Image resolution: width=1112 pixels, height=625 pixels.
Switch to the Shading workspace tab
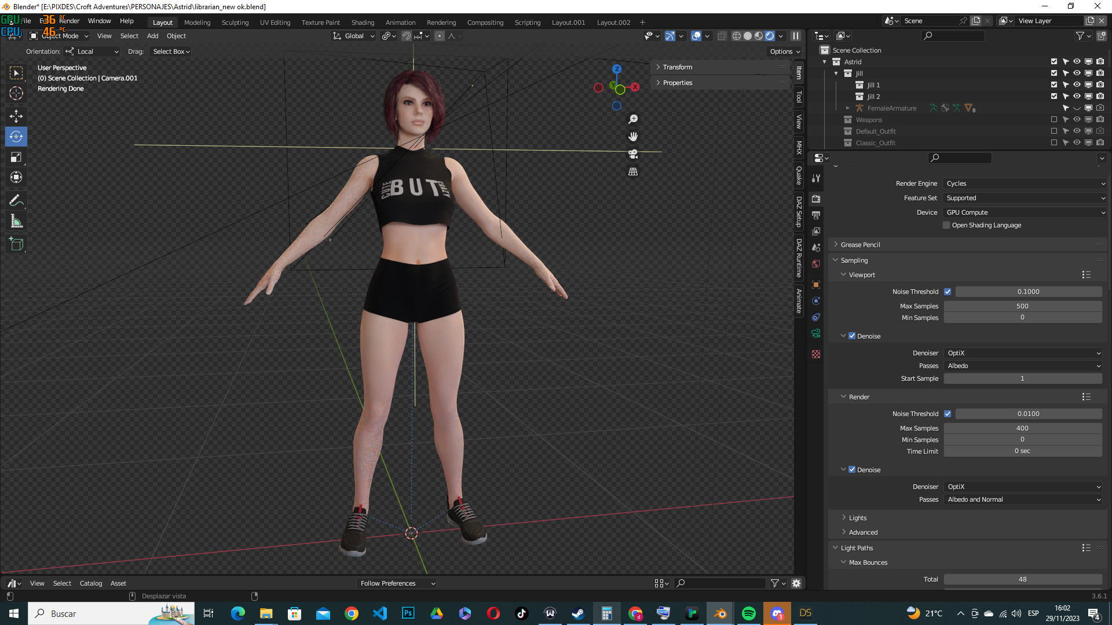(x=363, y=23)
